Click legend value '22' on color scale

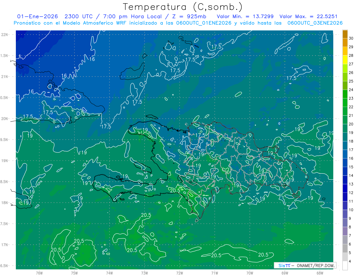coord(352,107)
